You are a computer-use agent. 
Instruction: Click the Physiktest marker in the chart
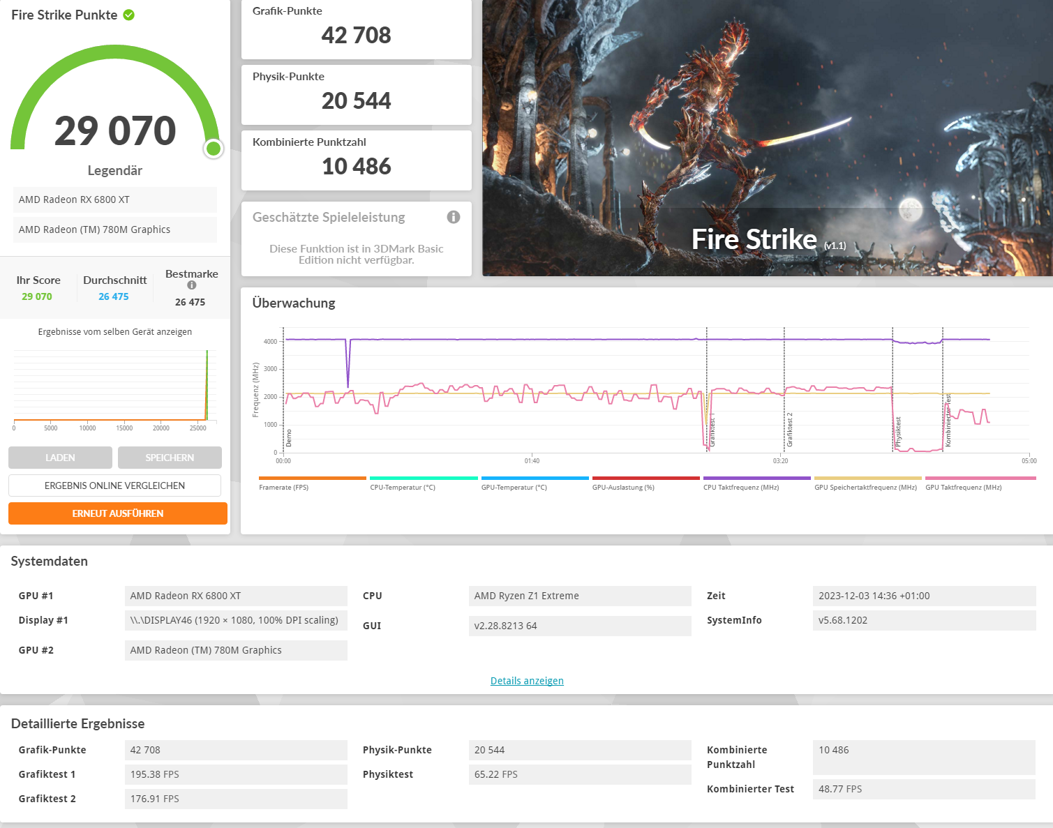click(898, 432)
